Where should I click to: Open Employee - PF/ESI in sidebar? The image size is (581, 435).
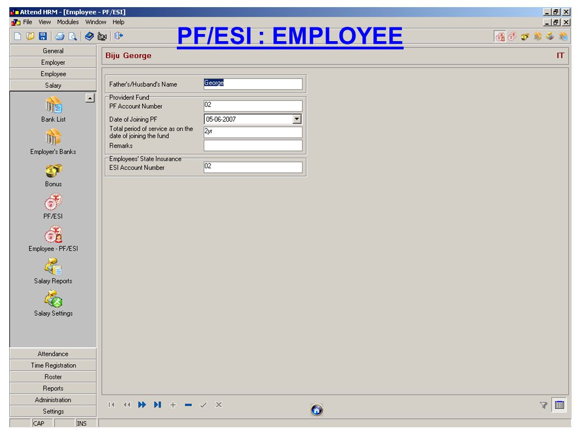click(53, 239)
